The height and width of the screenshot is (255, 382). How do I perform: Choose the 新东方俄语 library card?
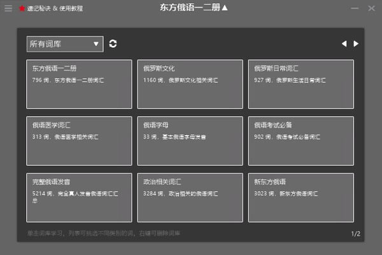coord(301,197)
